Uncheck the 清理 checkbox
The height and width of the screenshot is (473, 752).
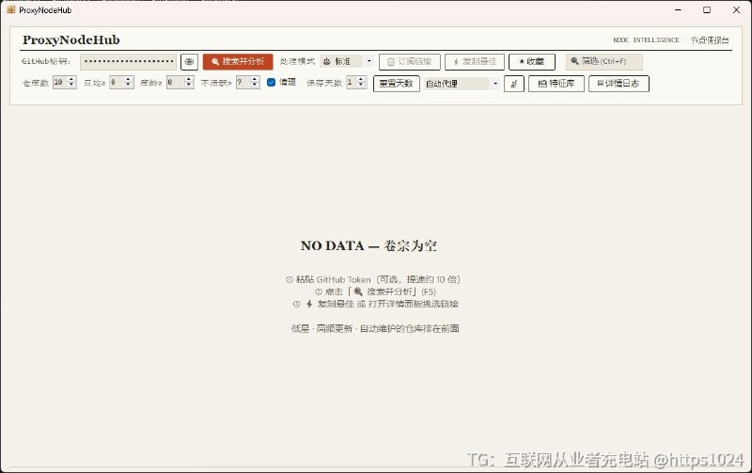[x=271, y=83]
